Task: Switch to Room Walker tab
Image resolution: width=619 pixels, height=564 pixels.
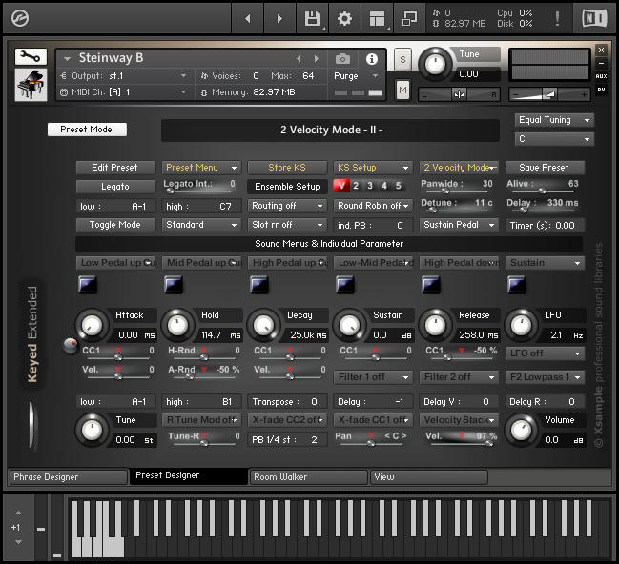Action: click(x=308, y=477)
